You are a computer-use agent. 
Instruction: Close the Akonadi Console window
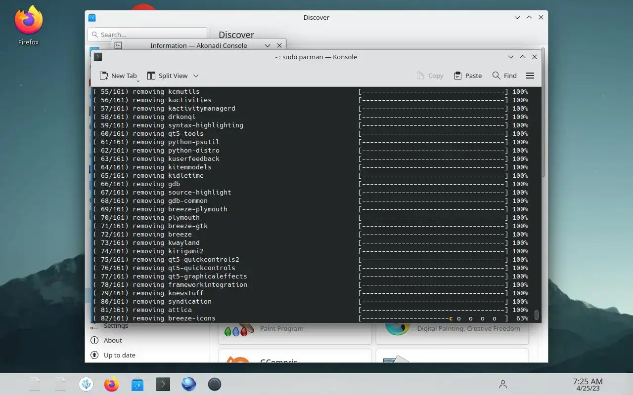pos(279,45)
